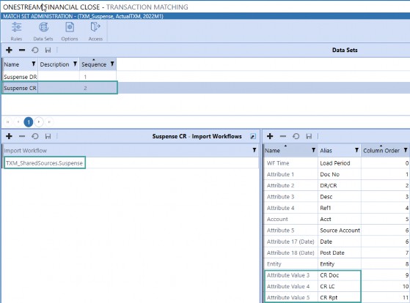This screenshot has width=410, height=303.
Task: Add a new data set with plus icon
Action: 9,50
